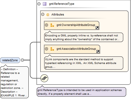
Task: Expand gml:OwnershipAttributeGroup
Action: point(46,25)
